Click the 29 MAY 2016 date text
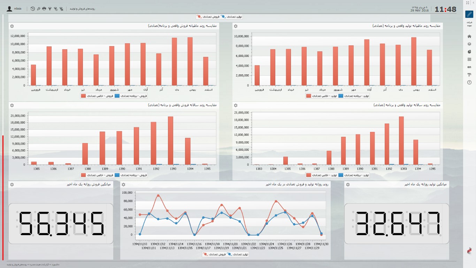476x268 pixels. point(420,11)
